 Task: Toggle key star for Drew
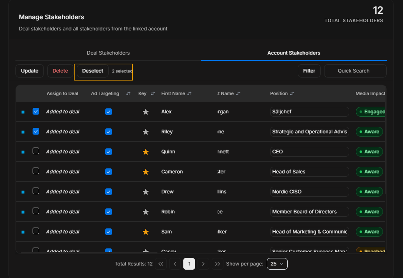click(146, 192)
